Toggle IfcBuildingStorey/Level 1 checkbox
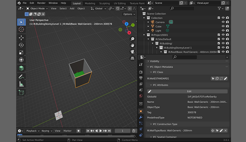Screen dimensions: 246x142 coord(219,48)
